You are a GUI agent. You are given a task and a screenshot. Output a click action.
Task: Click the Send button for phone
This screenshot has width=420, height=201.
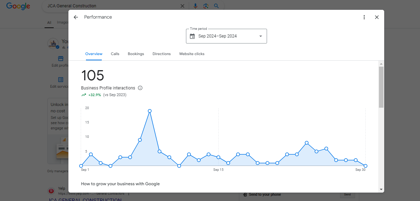pos(347,195)
